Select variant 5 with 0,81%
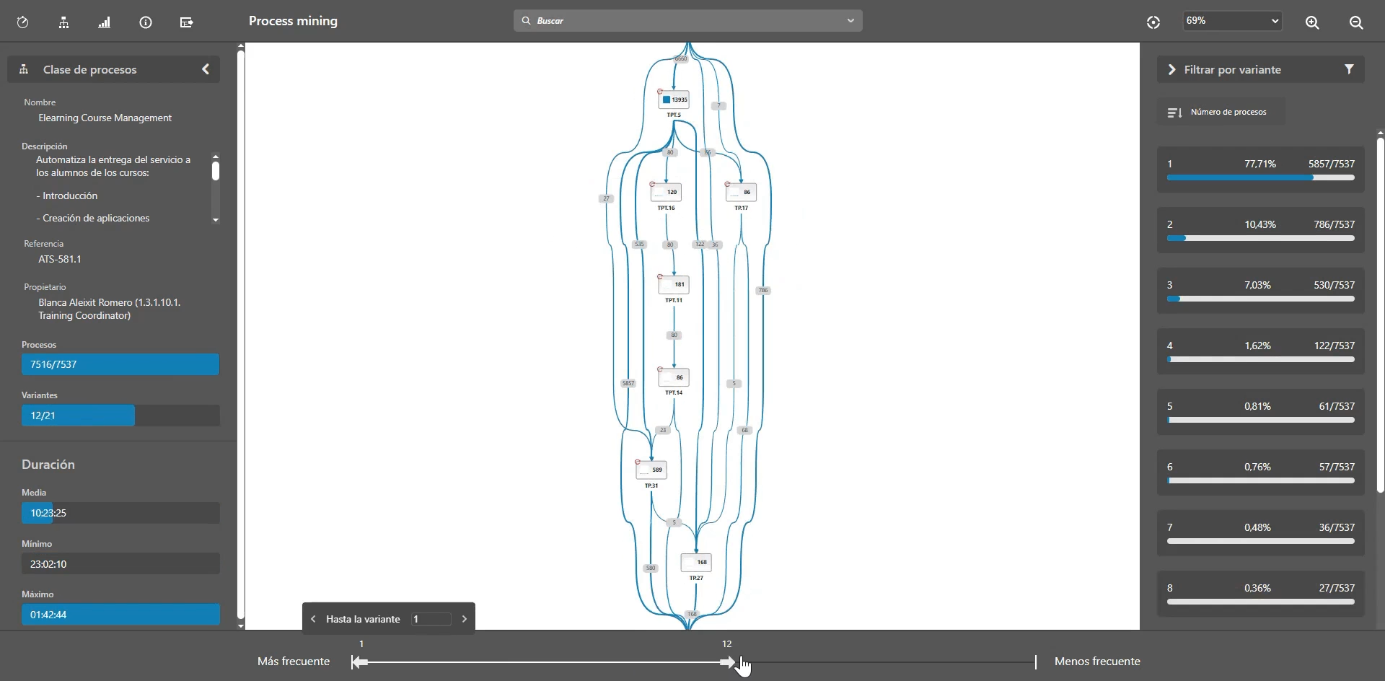 1261,413
